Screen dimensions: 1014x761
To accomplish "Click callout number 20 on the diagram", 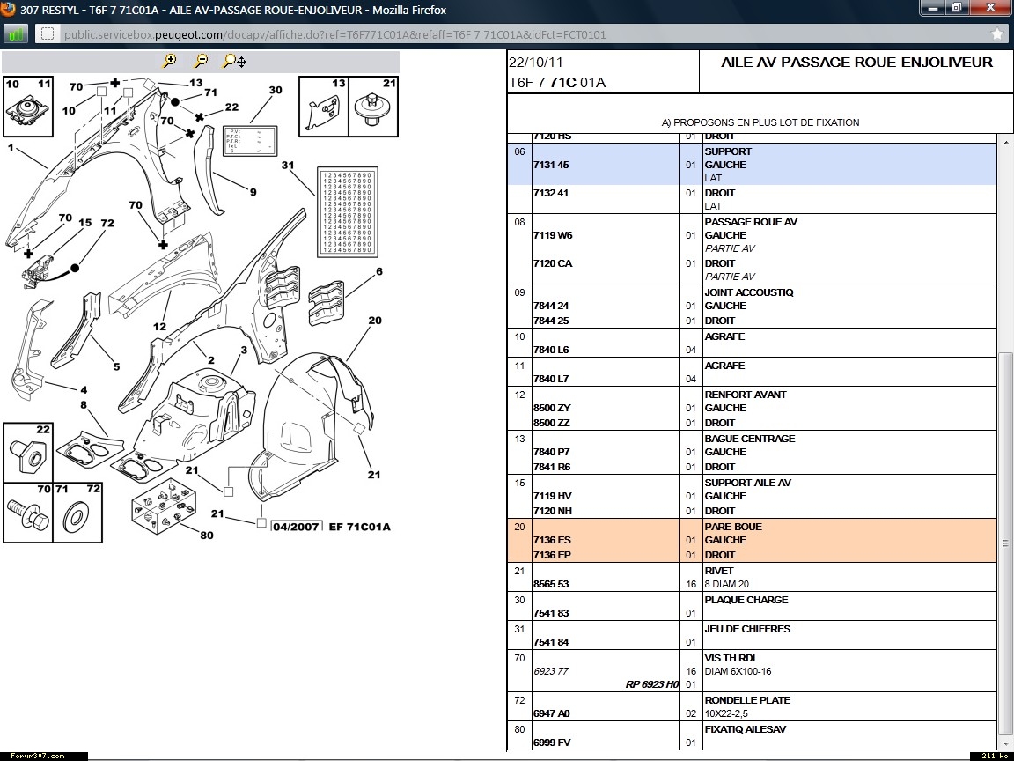I will tap(375, 321).
